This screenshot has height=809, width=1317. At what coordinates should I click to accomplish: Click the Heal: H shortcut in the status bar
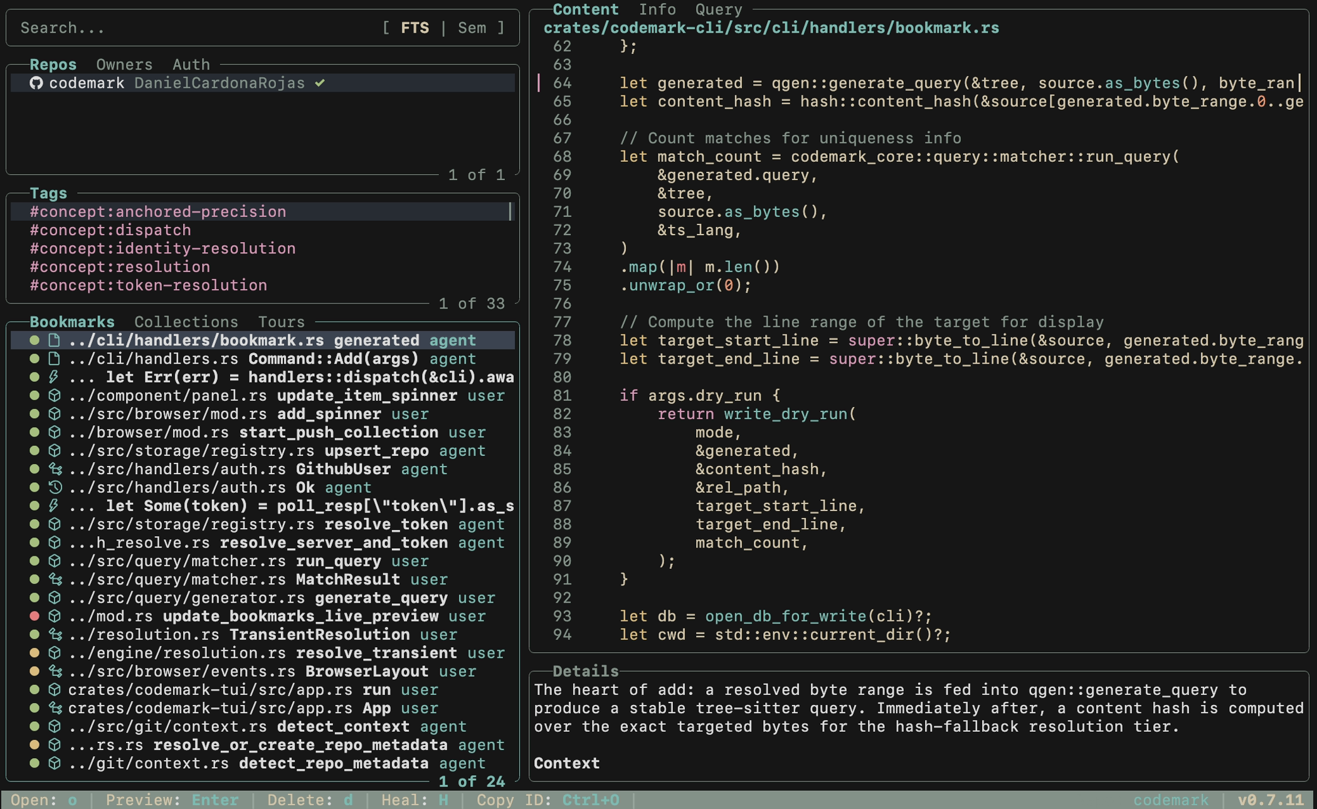coord(415,800)
